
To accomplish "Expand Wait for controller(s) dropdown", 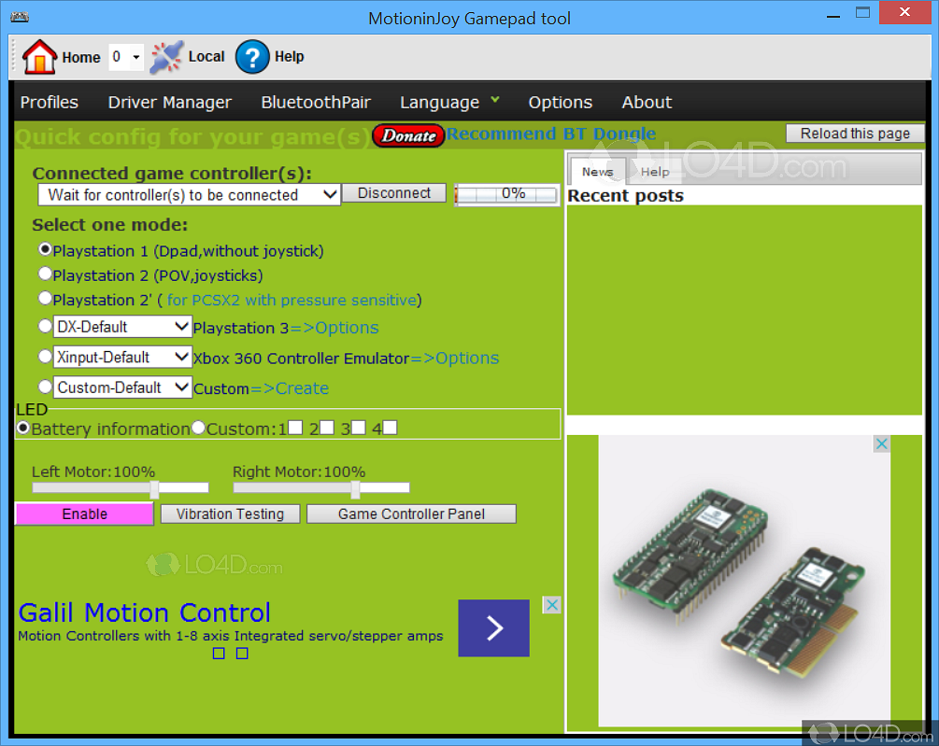I will point(190,195).
